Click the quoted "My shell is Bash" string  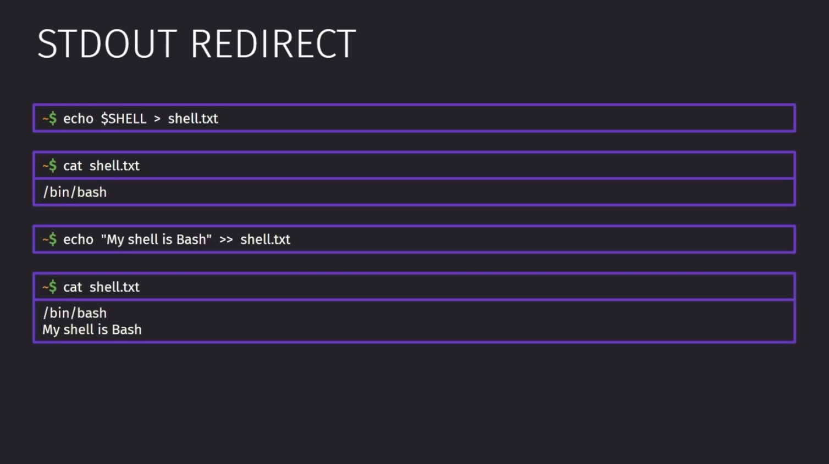click(x=157, y=239)
